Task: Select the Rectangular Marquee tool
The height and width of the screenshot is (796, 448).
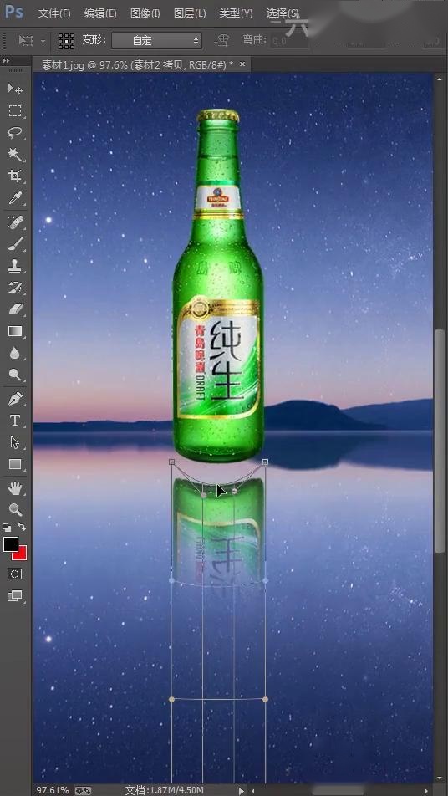Action: (15, 110)
